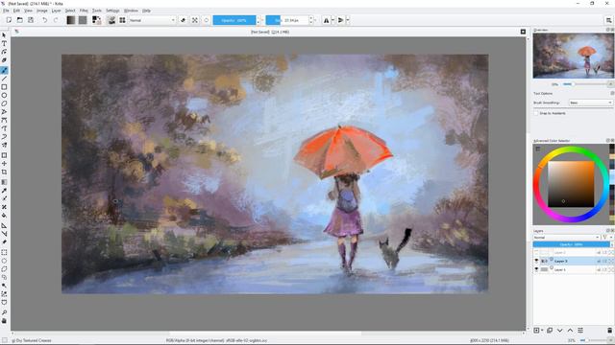Select the Rectangular Selection tool
Screen dimensions: 615x345
point(4,252)
